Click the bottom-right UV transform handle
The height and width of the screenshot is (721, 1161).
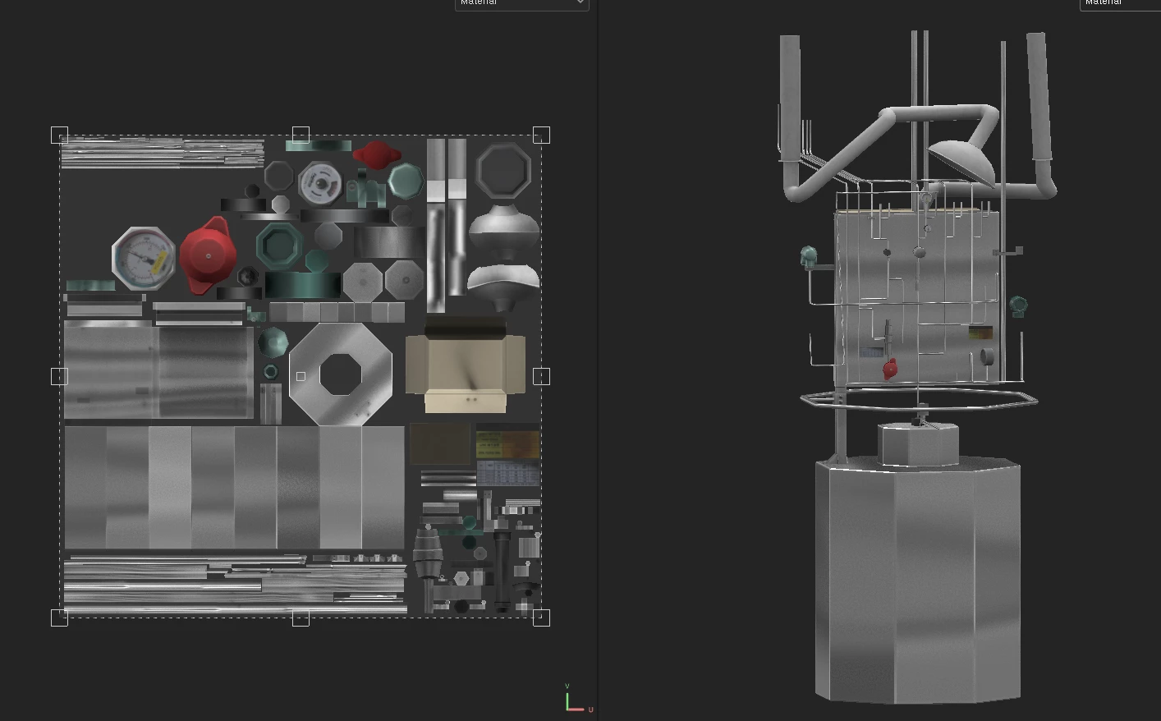point(541,618)
